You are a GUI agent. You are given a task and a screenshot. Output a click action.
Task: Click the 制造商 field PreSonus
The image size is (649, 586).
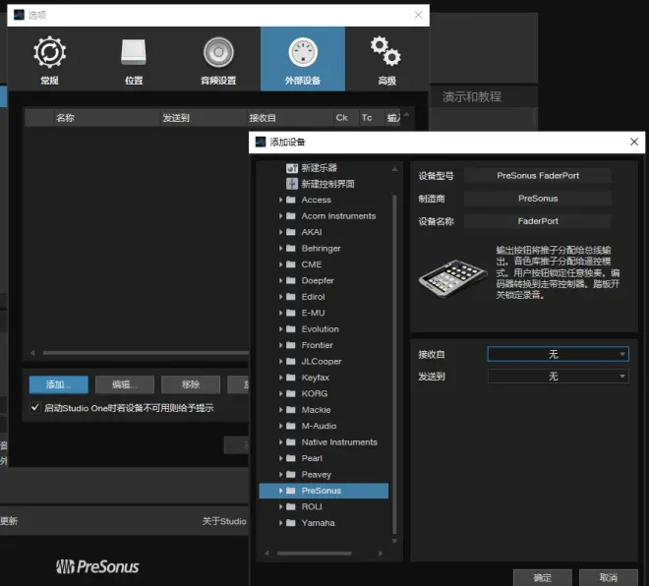tap(538, 199)
